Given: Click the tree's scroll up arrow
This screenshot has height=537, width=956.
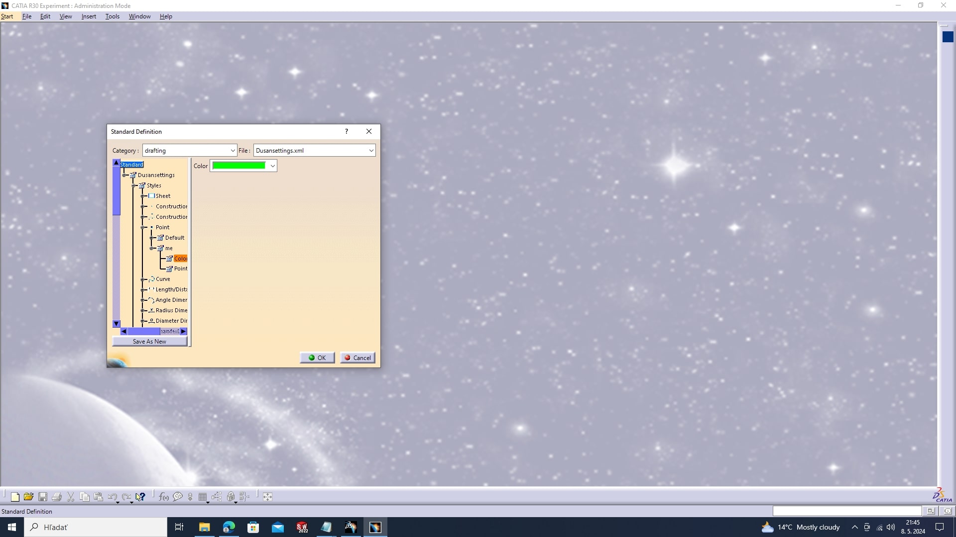Looking at the screenshot, I should pyautogui.click(x=117, y=163).
